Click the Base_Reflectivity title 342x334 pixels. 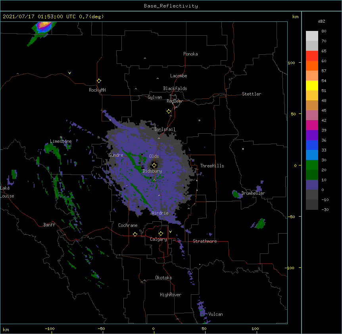click(x=171, y=6)
